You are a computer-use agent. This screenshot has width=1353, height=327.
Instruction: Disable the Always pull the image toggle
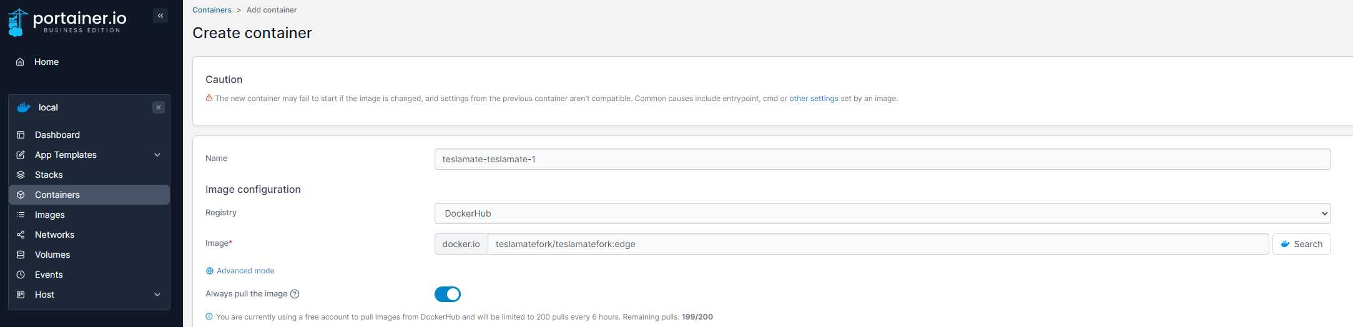point(448,294)
